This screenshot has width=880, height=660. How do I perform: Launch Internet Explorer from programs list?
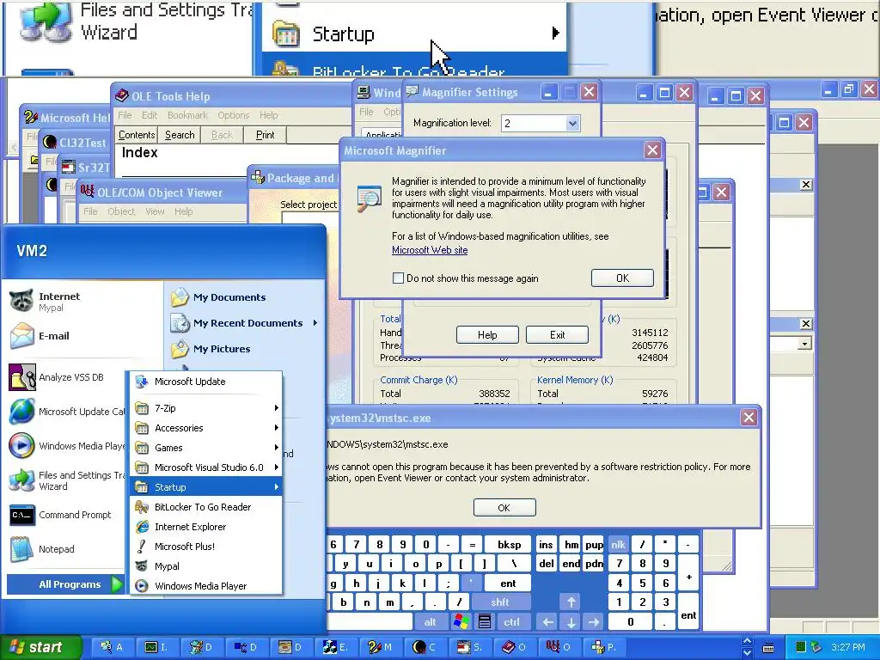[x=206, y=527]
